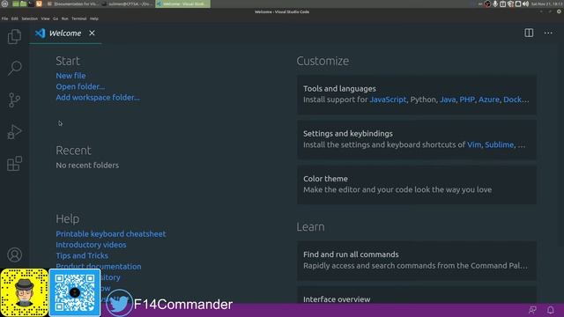Open Printable keyboard cheatsheet link
The height and width of the screenshot is (317, 564).
point(111,233)
